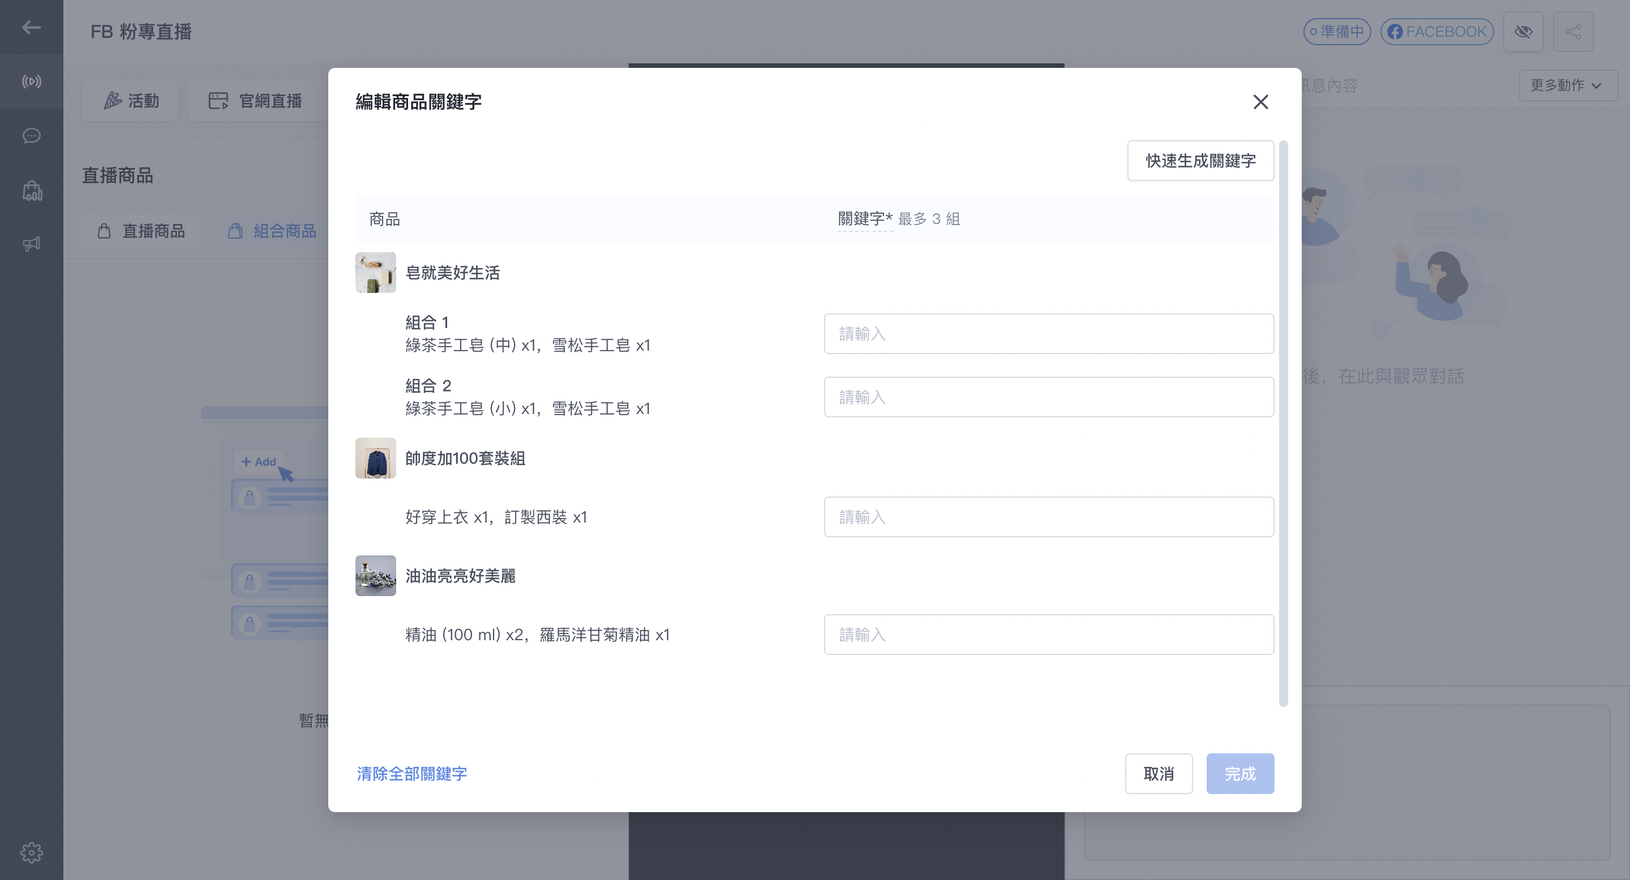Screen dimensions: 1630x880
Task: Click the FACEBOOK platform badge
Action: tap(1436, 32)
